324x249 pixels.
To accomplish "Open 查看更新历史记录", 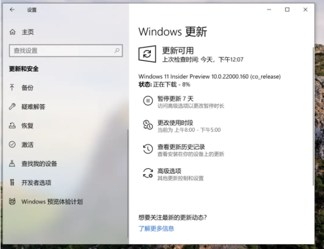I will click(181, 147).
